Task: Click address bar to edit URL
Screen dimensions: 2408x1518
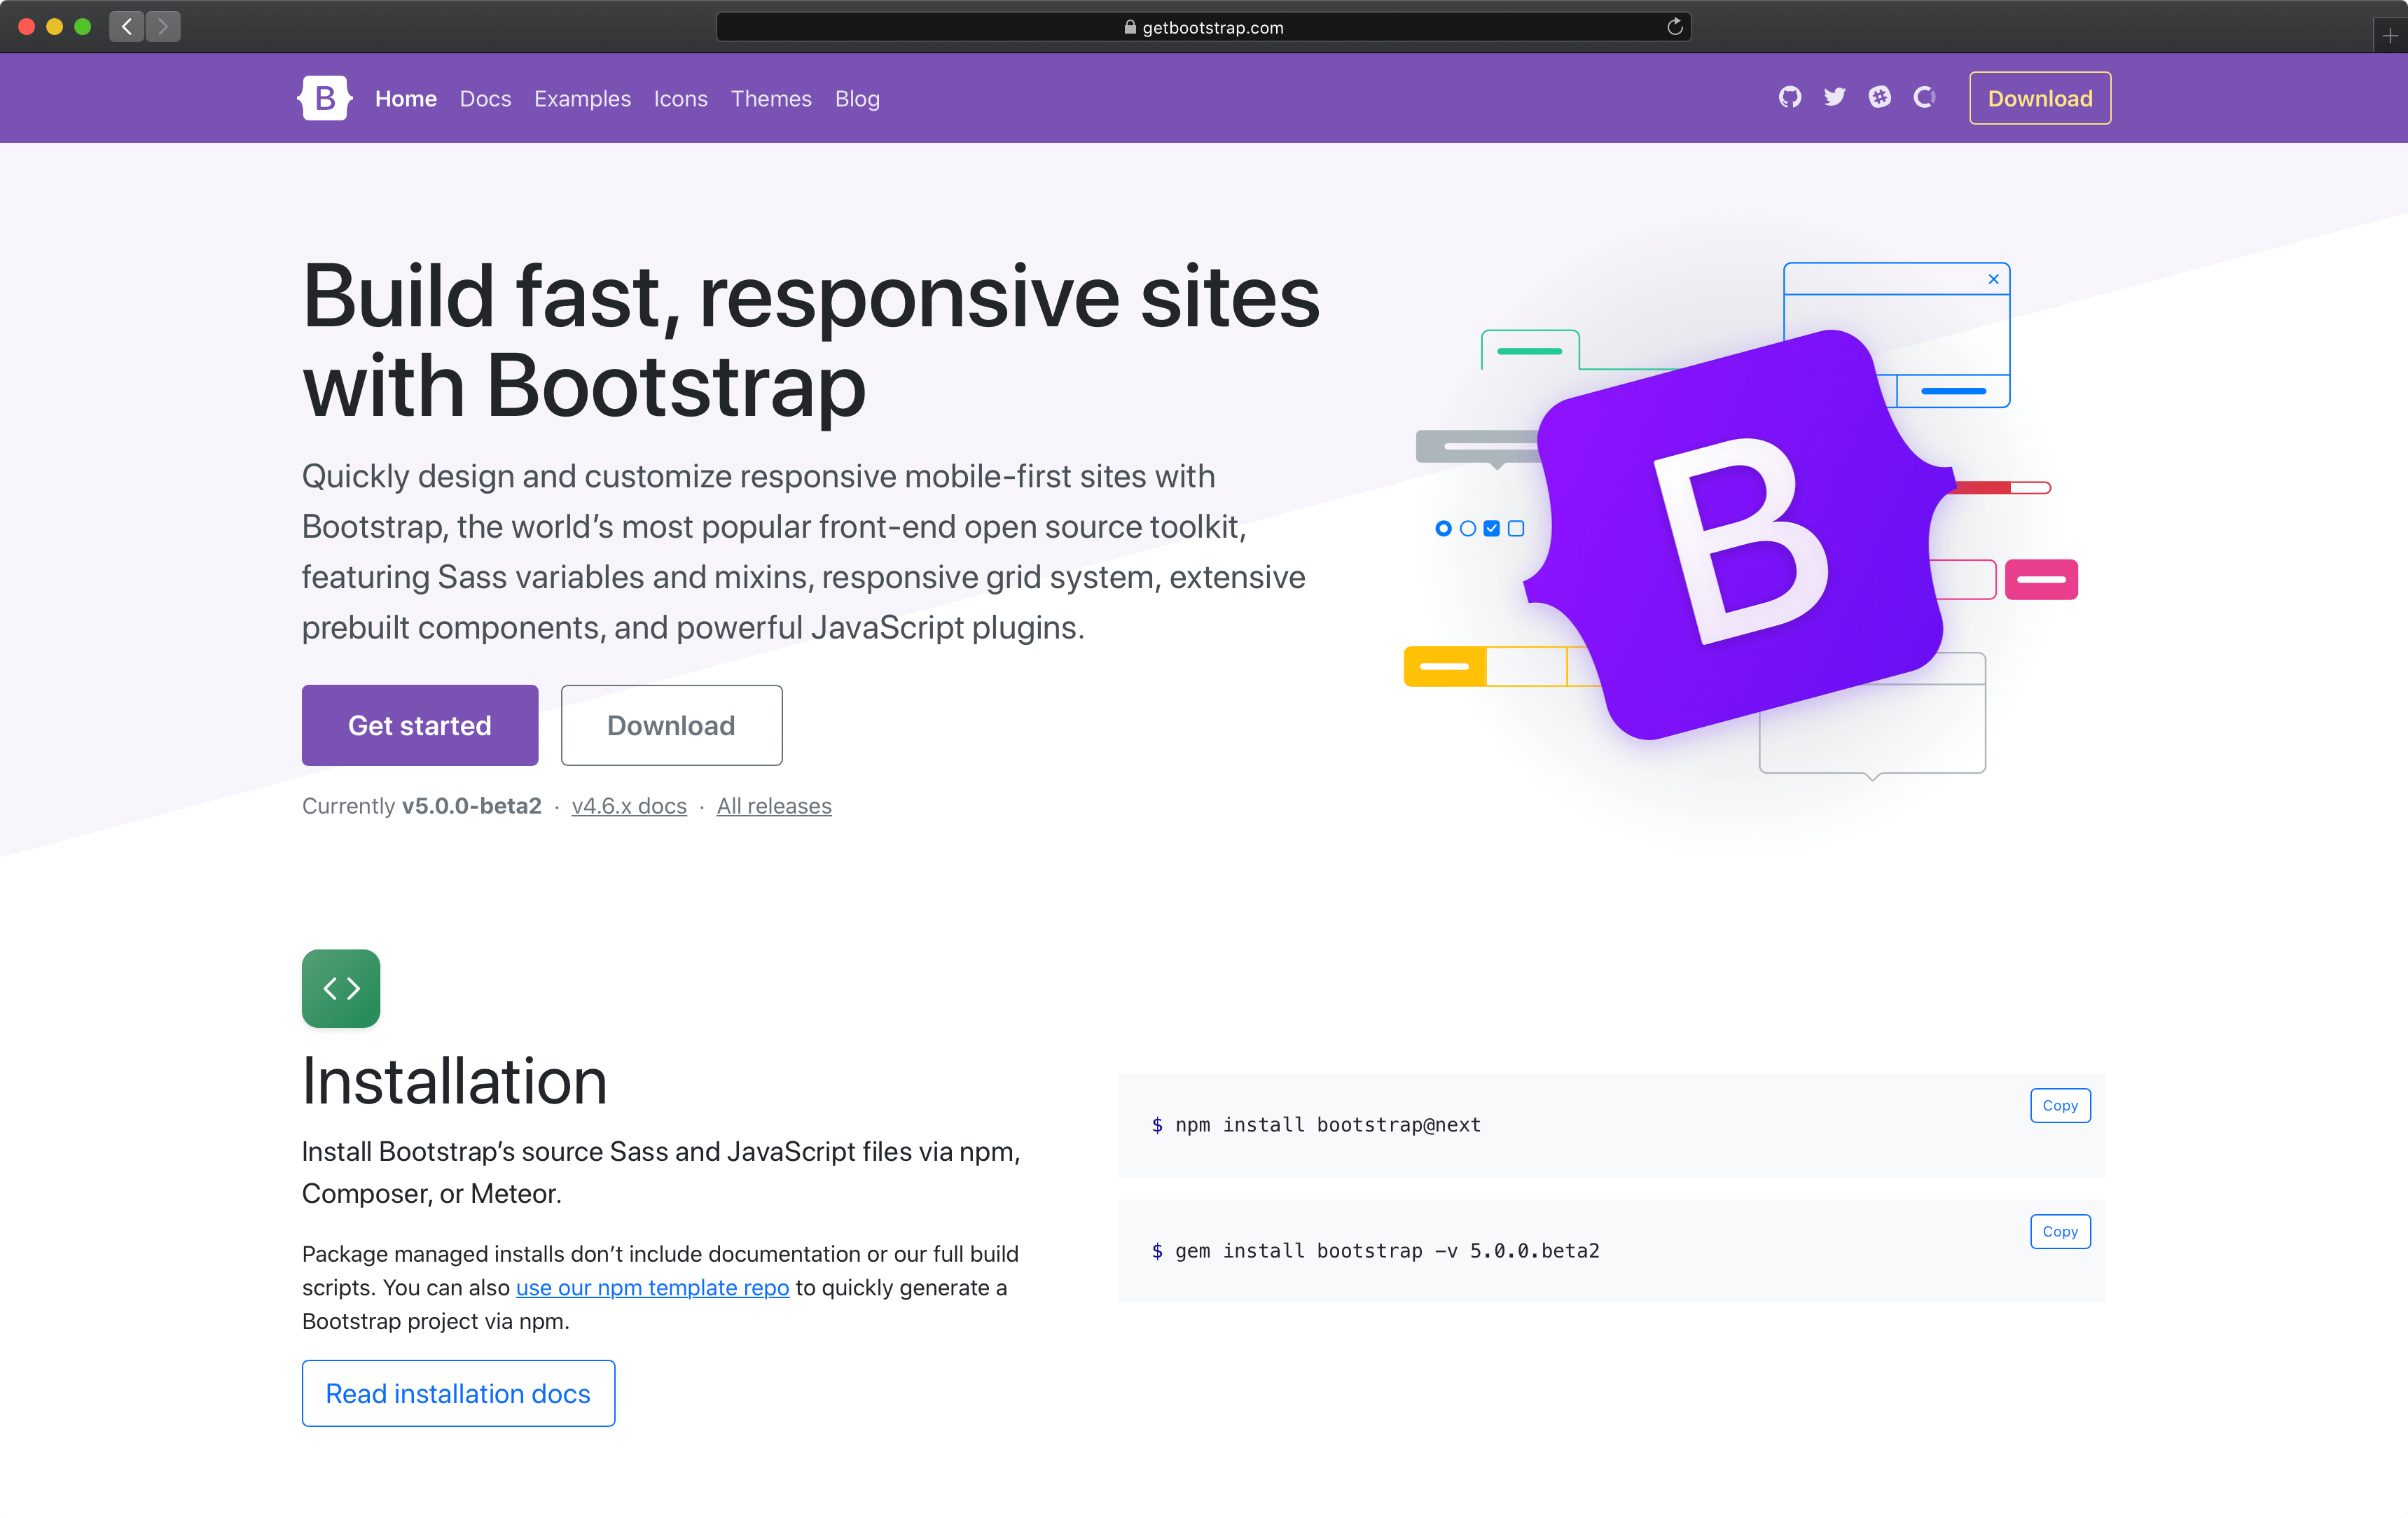Action: pos(1203,25)
